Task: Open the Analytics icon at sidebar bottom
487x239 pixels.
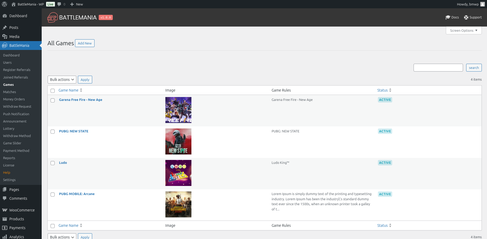Action: [5, 236]
